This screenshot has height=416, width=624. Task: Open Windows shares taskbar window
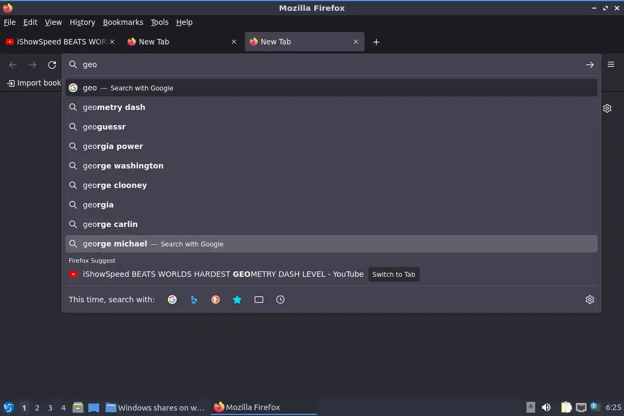coord(155,407)
